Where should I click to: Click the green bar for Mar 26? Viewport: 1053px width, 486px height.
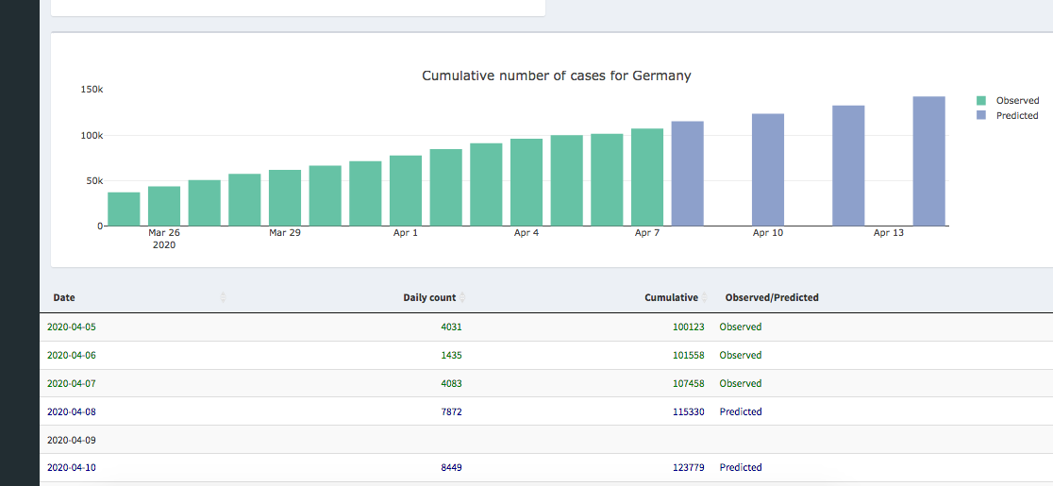tap(164, 206)
